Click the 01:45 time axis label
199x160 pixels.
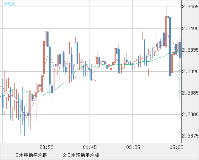[90, 147]
